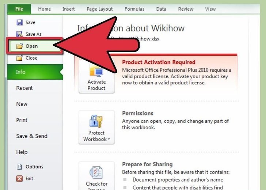Click the Check for Issues button

click(96, 176)
